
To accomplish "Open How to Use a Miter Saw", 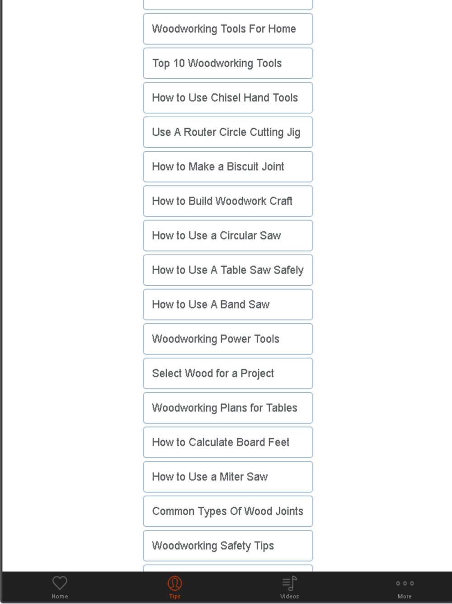I will point(228,477).
